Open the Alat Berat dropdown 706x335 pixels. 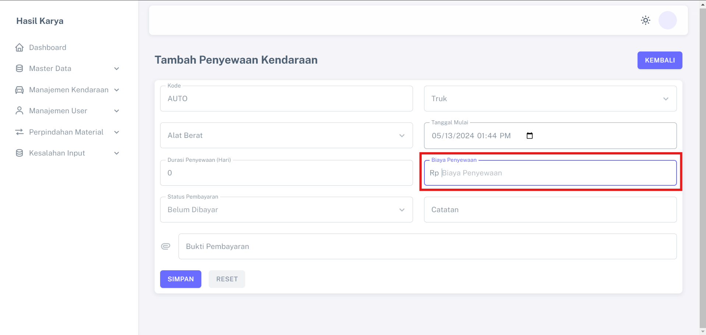(286, 135)
